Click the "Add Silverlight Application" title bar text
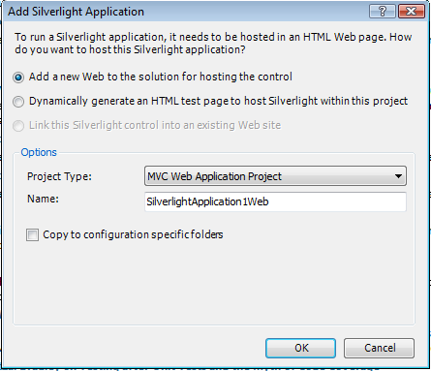431x371 pixels. point(77,12)
